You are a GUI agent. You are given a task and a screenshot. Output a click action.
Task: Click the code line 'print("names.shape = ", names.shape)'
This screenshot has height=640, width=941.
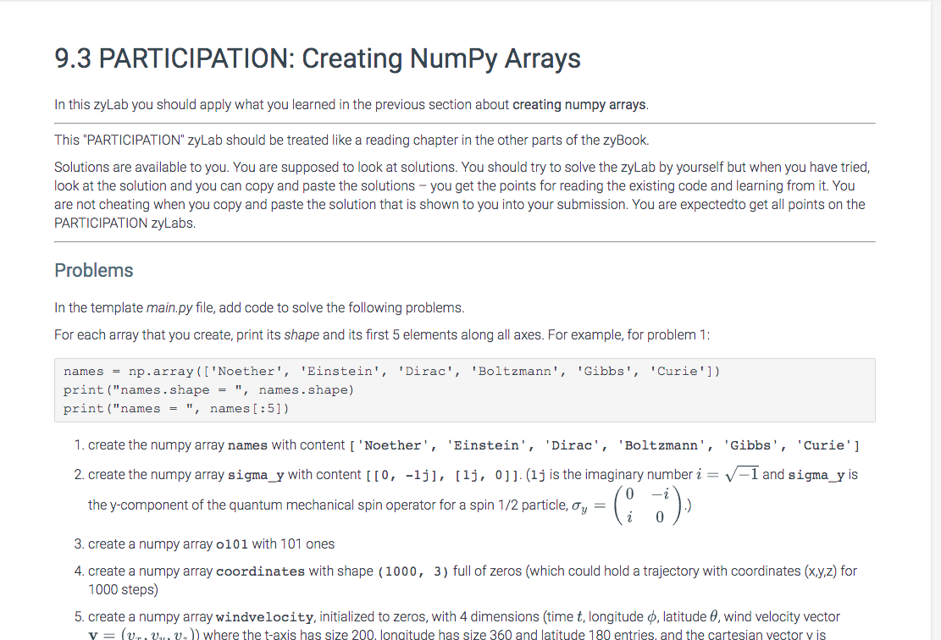(208, 390)
